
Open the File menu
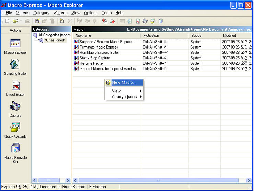click(9, 13)
